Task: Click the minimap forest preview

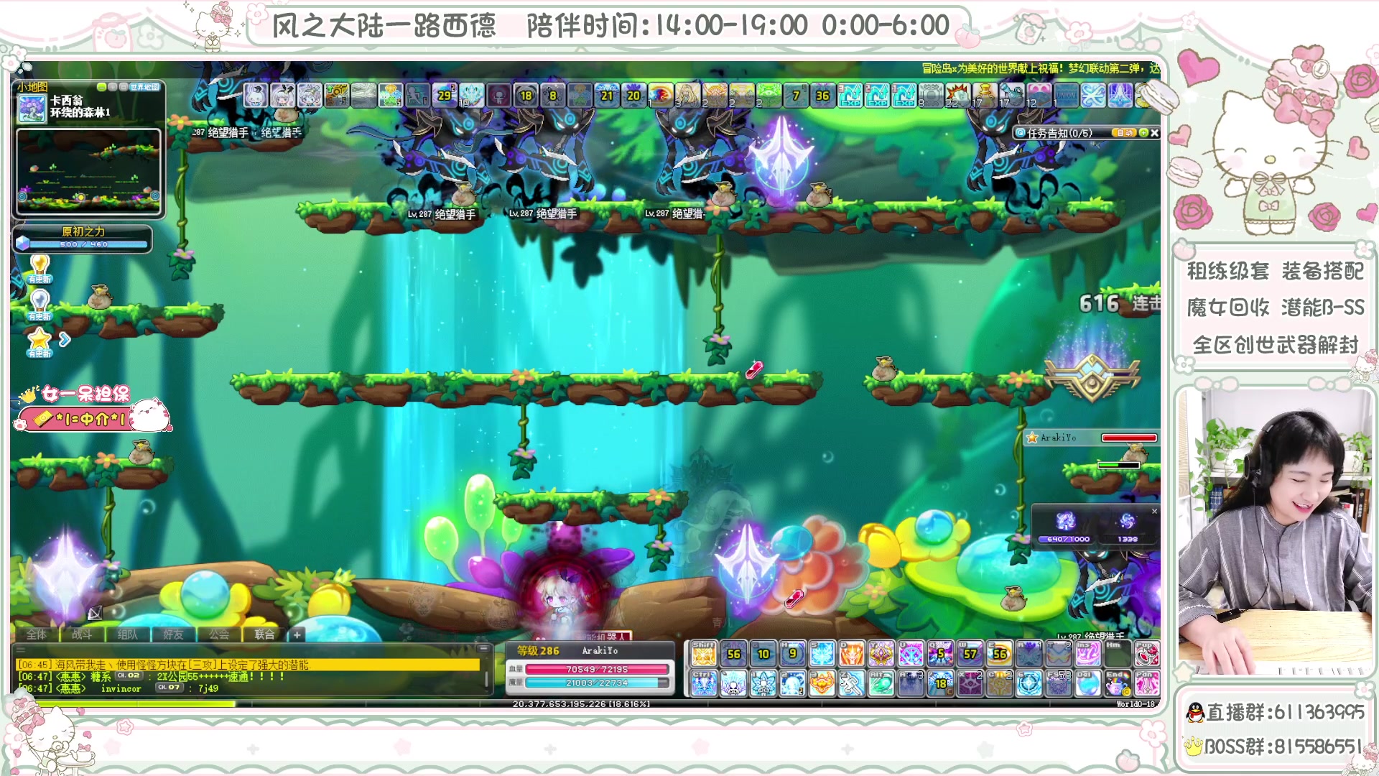Action: click(x=88, y=171)
